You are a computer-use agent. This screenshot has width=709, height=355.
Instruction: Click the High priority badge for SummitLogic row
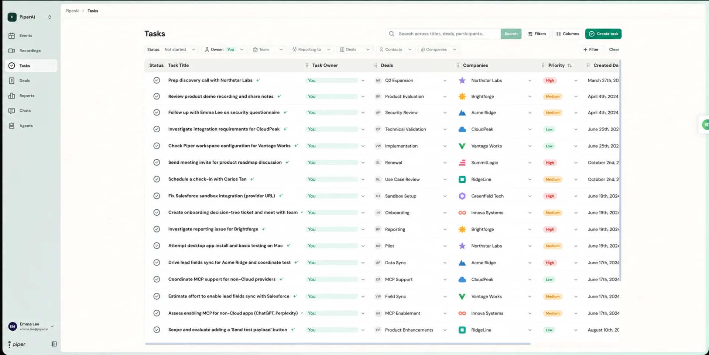tap(550, 163)
